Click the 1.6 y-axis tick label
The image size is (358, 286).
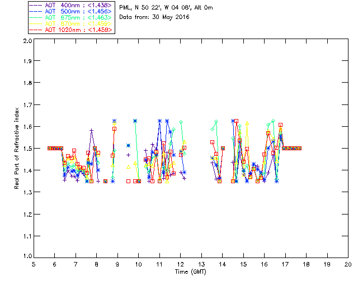27,127
